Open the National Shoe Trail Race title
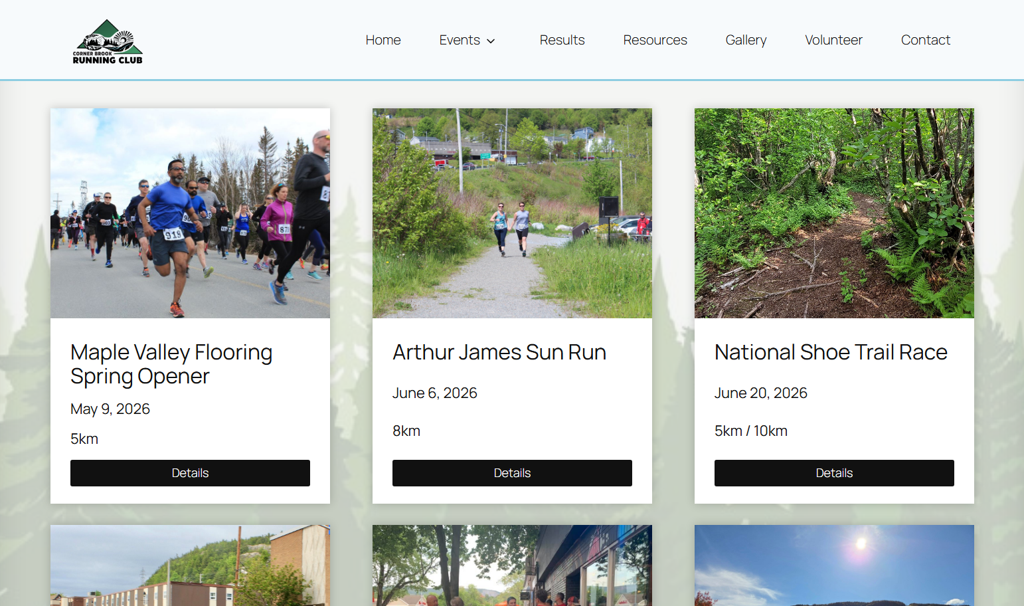Image resolution: width=1024 pixels, height=606 pixels. (x=831, y=352)
